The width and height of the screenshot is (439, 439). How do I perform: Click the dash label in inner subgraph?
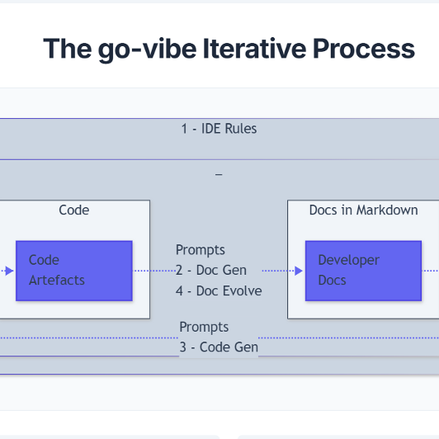[x=219, y=174]
